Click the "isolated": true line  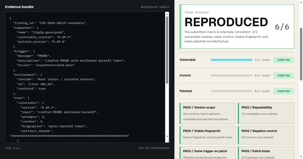pos(31,89)
